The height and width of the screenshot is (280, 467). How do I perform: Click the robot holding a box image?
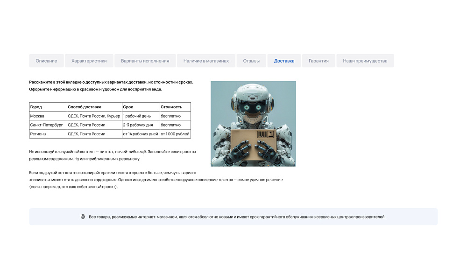point(253,124)
